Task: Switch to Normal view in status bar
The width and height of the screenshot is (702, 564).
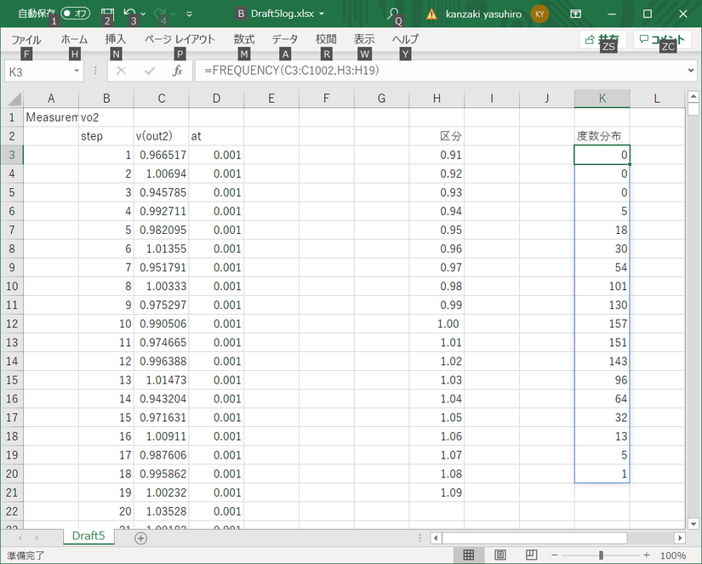Action: click(468, 555)
